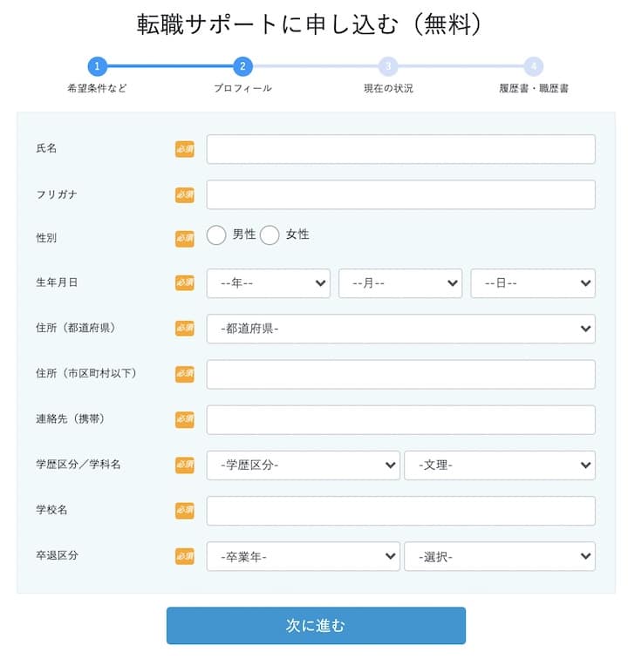The image size is (628, 659).
Task: Click the 必須 badge beside 学校名
Action: pyautogui.click(x=184, y=510)
